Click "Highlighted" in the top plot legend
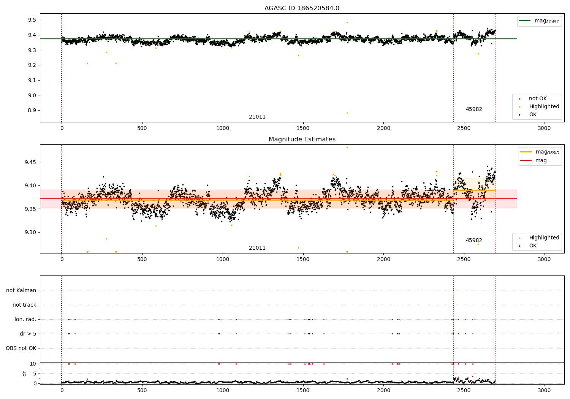 click(x=544, y=107)
